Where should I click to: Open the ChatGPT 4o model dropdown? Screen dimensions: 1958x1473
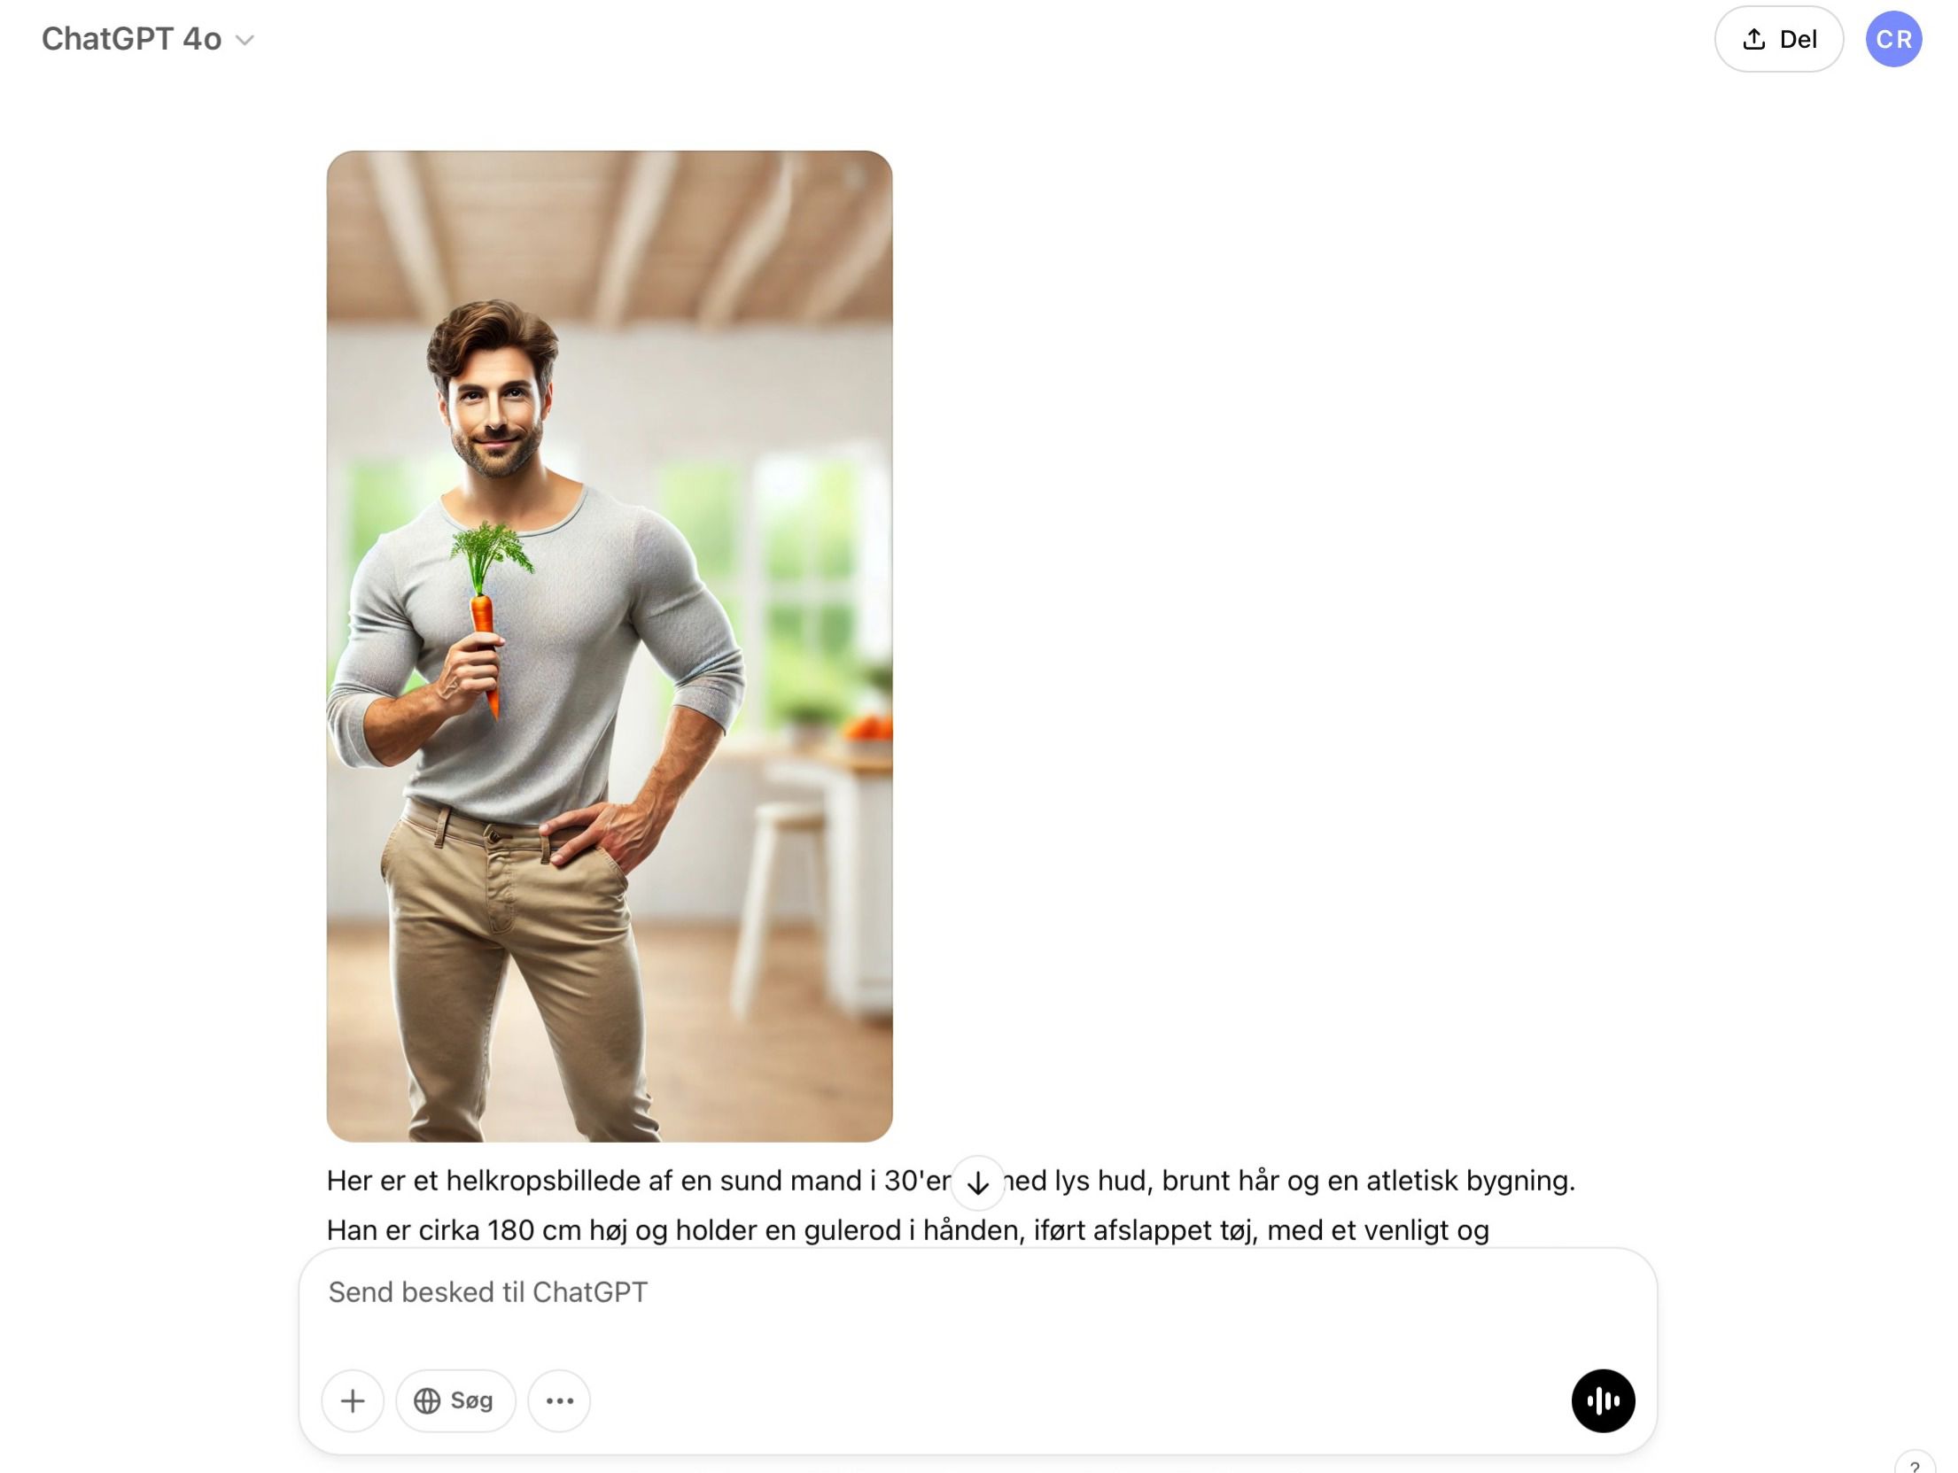pos(148,39)
